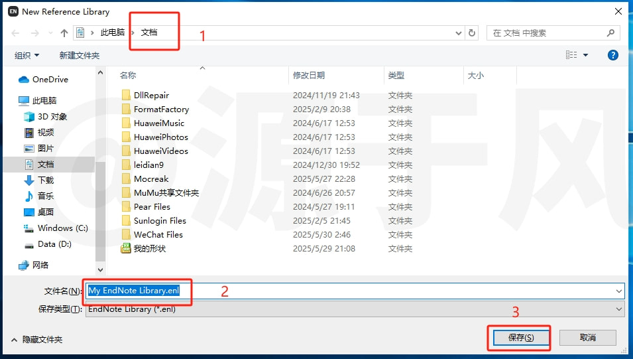Expand the address bar history dropdown

point(459,33)
